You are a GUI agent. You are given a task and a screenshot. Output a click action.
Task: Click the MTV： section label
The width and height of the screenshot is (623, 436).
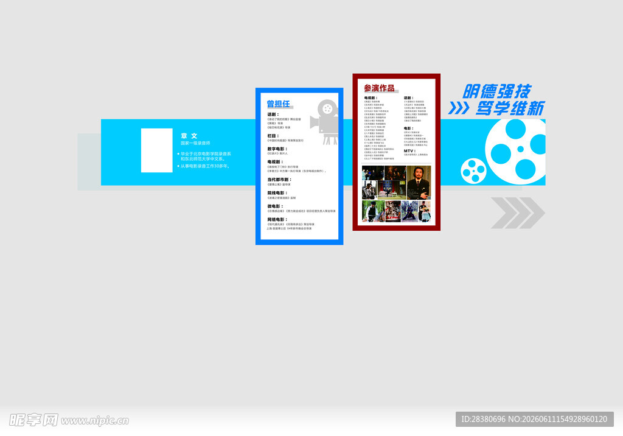409,151
